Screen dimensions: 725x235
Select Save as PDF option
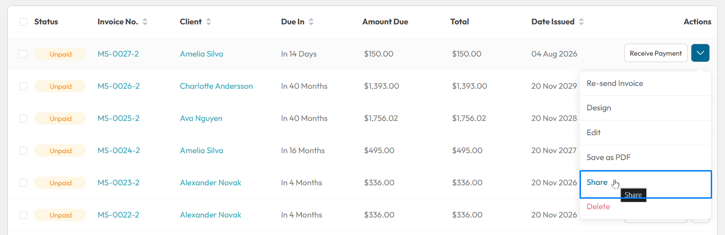click(645, 157)
